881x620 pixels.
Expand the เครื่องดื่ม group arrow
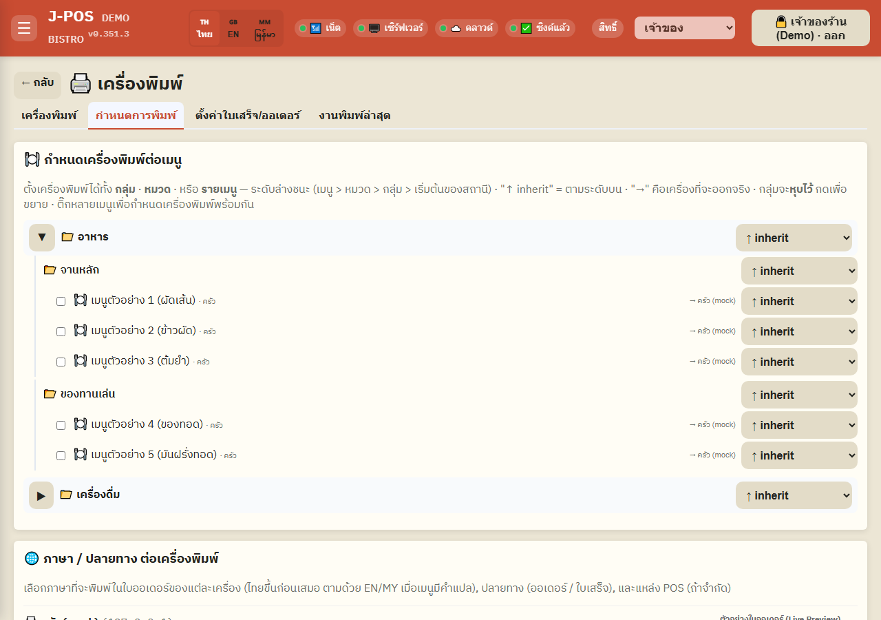pyautogui.click(x=41, y=495)
